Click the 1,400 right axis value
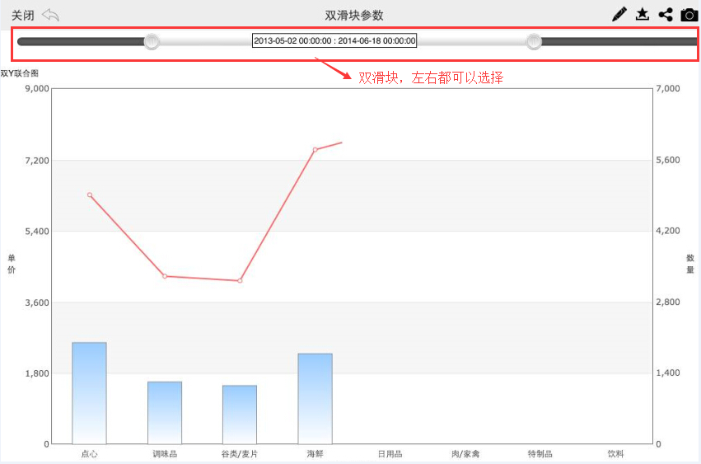The width and height of the screenshot is (701, 464). [x=668, y=373]
